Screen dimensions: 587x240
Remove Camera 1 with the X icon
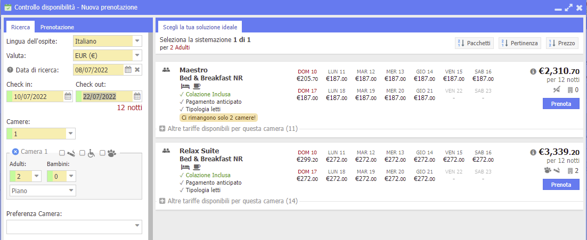point(15,152)
